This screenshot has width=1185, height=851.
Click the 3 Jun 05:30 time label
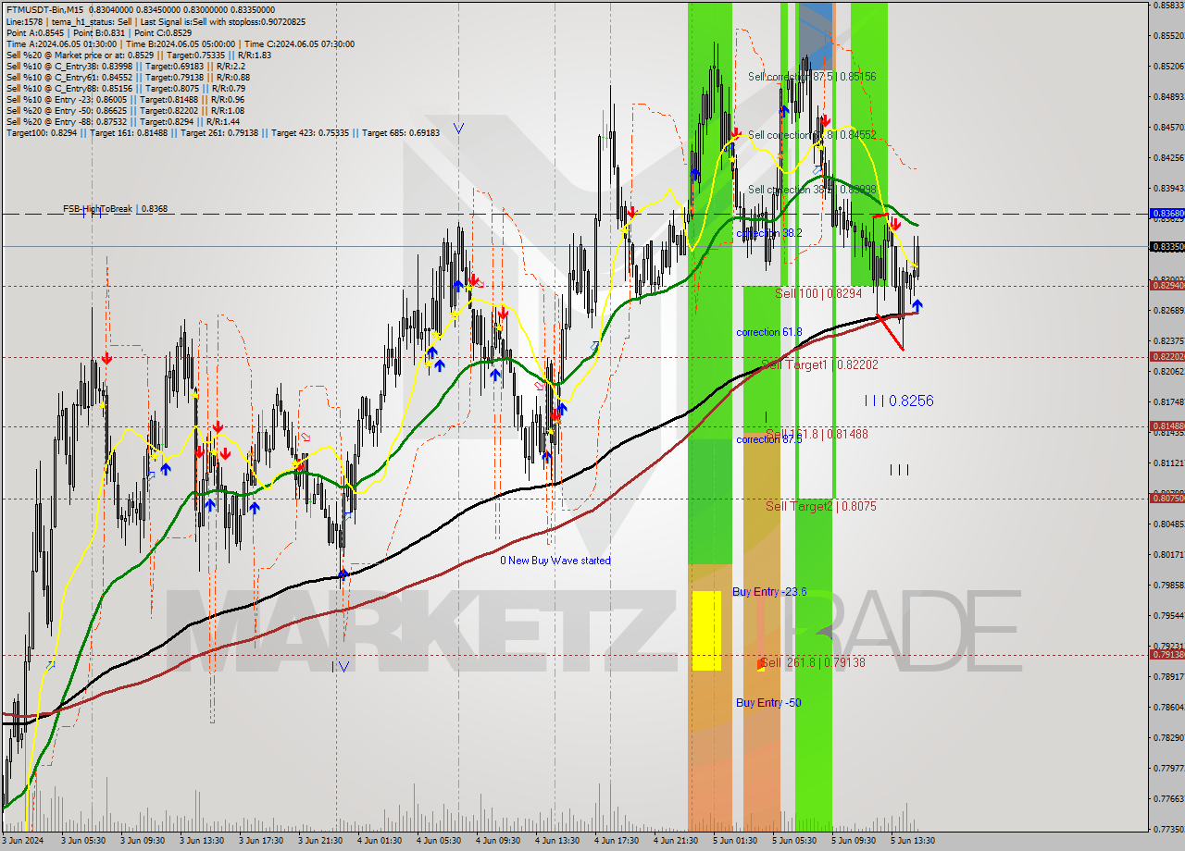point(82,841)
